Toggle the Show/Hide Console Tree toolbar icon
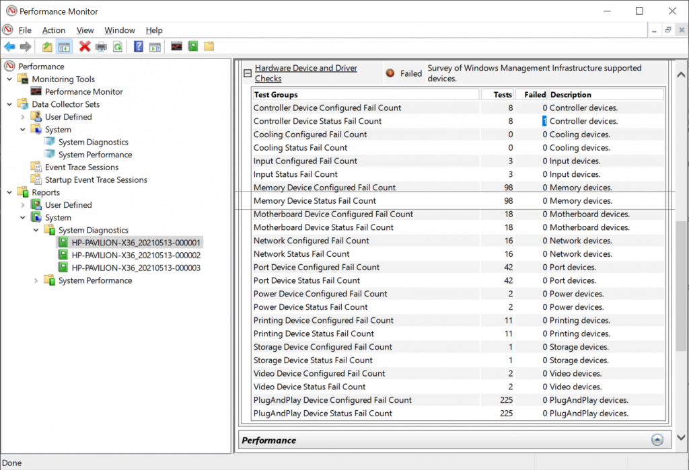The image size is (689, 470). point(63,46)
